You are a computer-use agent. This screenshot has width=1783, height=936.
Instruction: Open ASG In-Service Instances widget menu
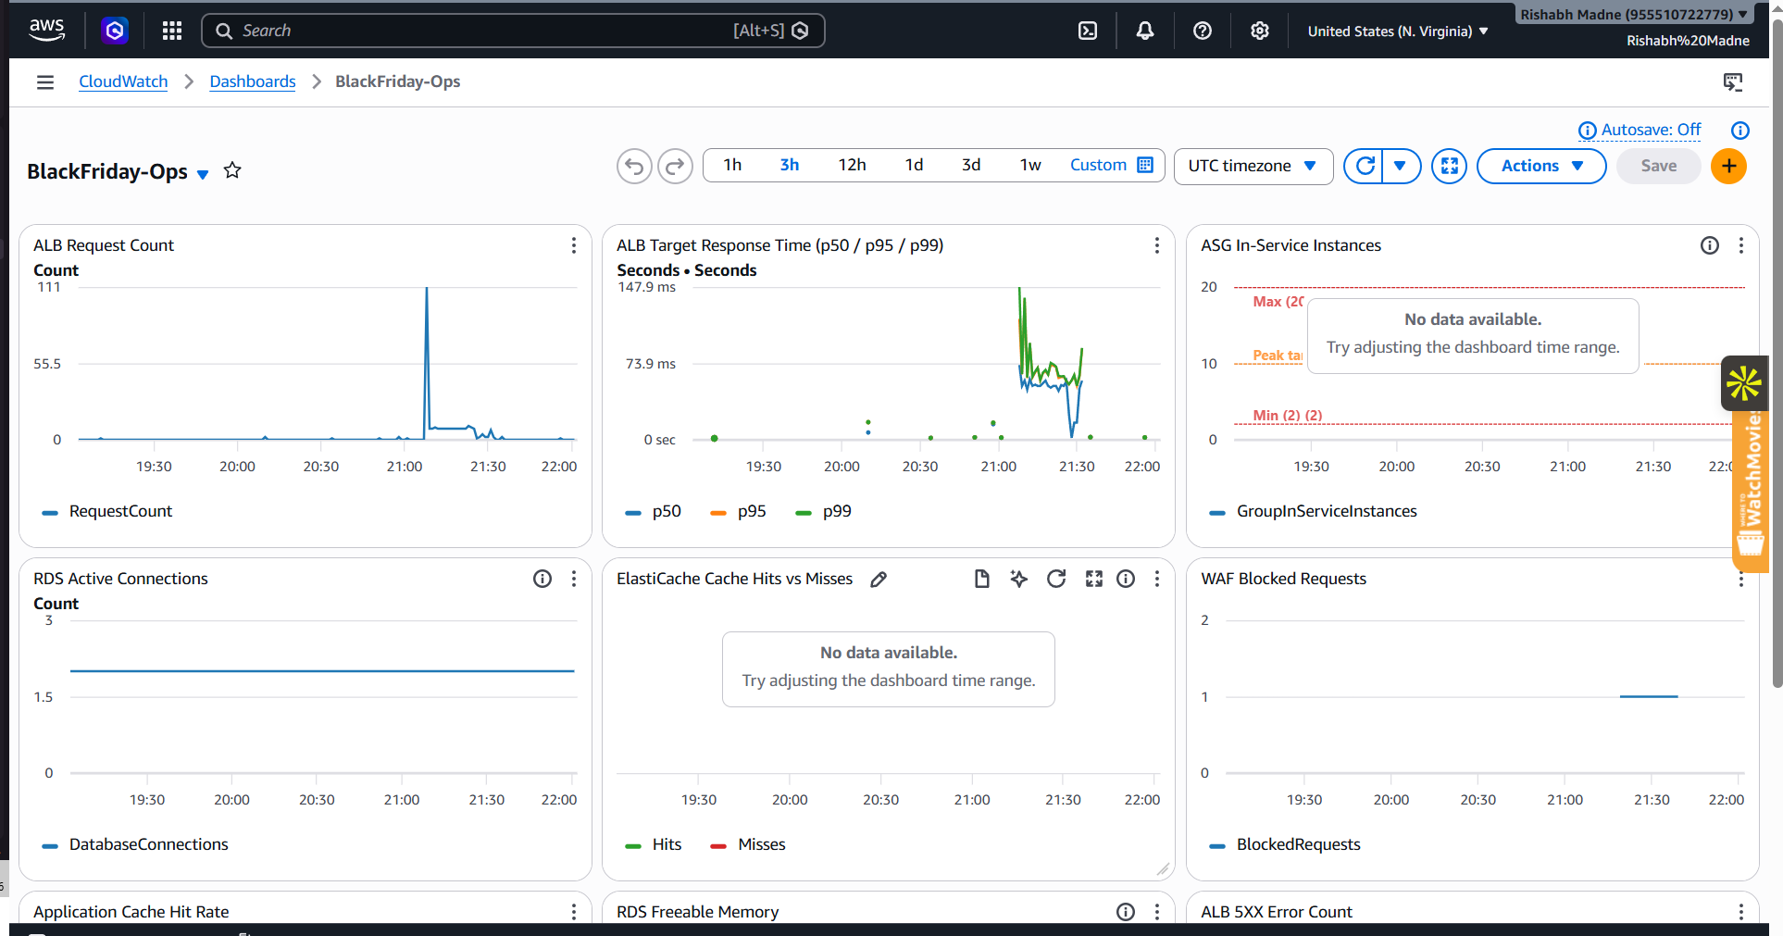coord(1741,245)
